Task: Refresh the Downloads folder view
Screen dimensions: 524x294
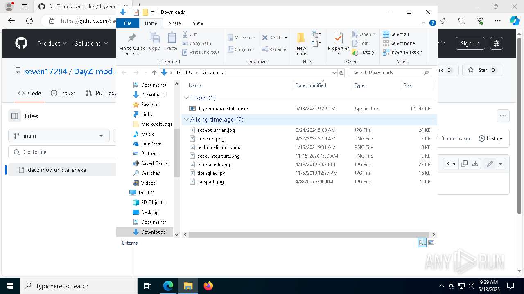Action: coord(342,73)
